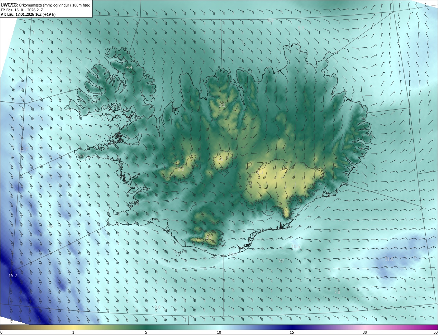Click the '11.6' value label in the blue patch
438x335 pixels.
click(x=389, y=259)
